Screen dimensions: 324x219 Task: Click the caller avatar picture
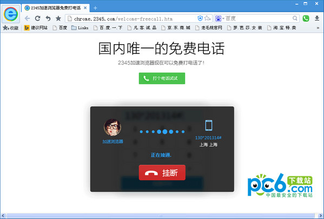tap(113, 127)
